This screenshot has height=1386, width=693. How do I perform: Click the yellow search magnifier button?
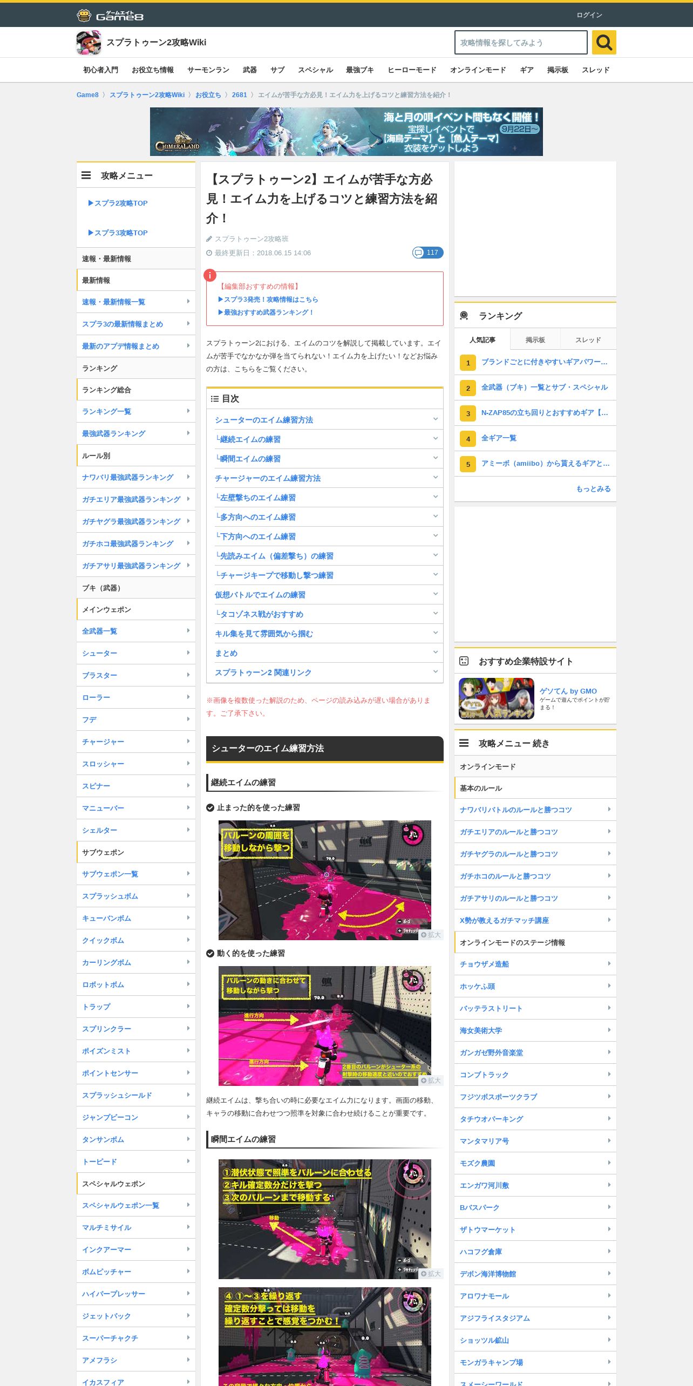[604, 42]
